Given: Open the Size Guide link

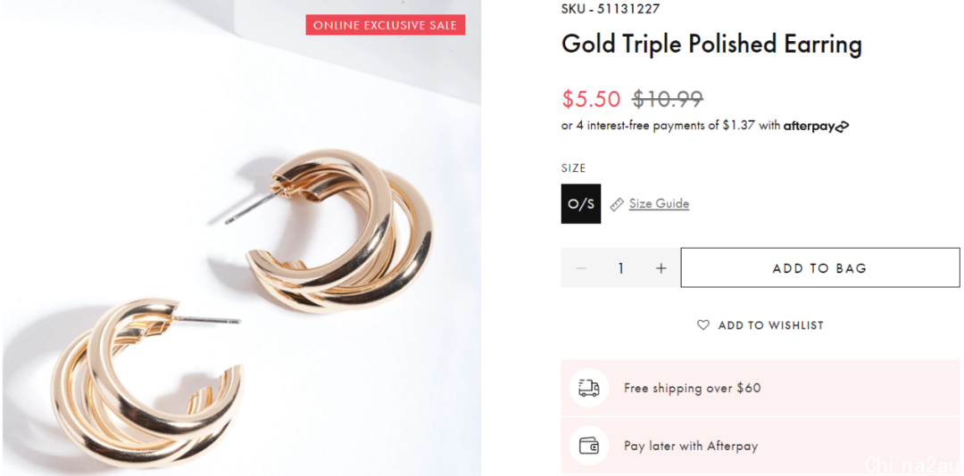Looking at the screenshot, I should pos(659,204).
